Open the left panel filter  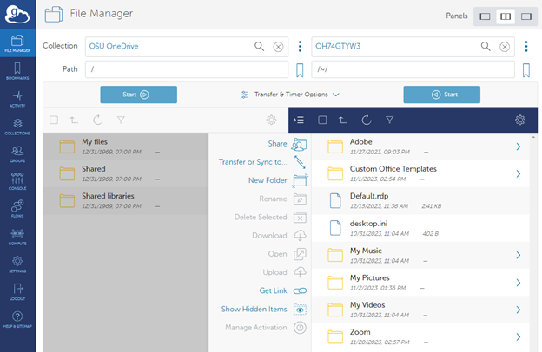121,120
